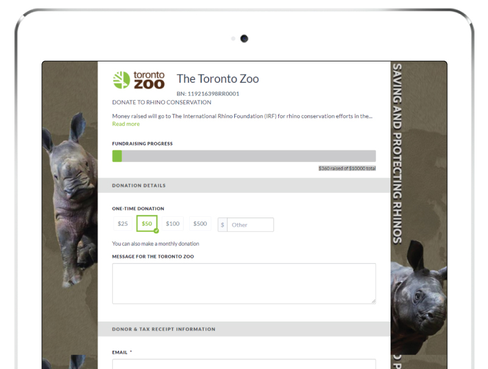
Task: Click the green checkmark on the $50 option
Action: [x=156, y=231]
